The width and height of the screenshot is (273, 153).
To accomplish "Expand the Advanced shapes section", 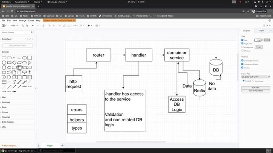I will click(x=6, y=102).
